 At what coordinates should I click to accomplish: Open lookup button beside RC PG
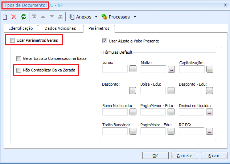pos(209,131)
